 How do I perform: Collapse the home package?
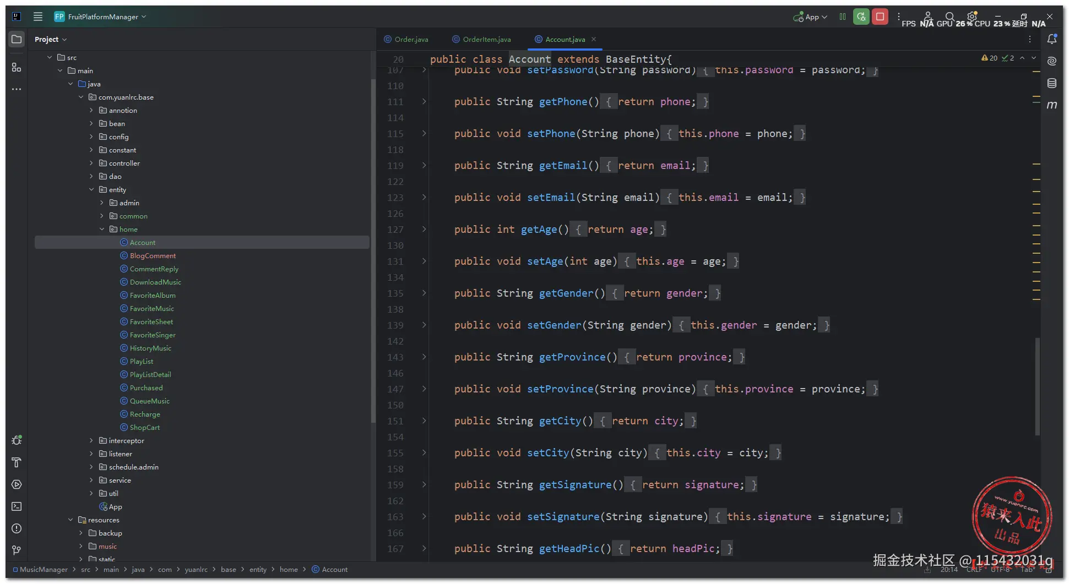[102, 229]
